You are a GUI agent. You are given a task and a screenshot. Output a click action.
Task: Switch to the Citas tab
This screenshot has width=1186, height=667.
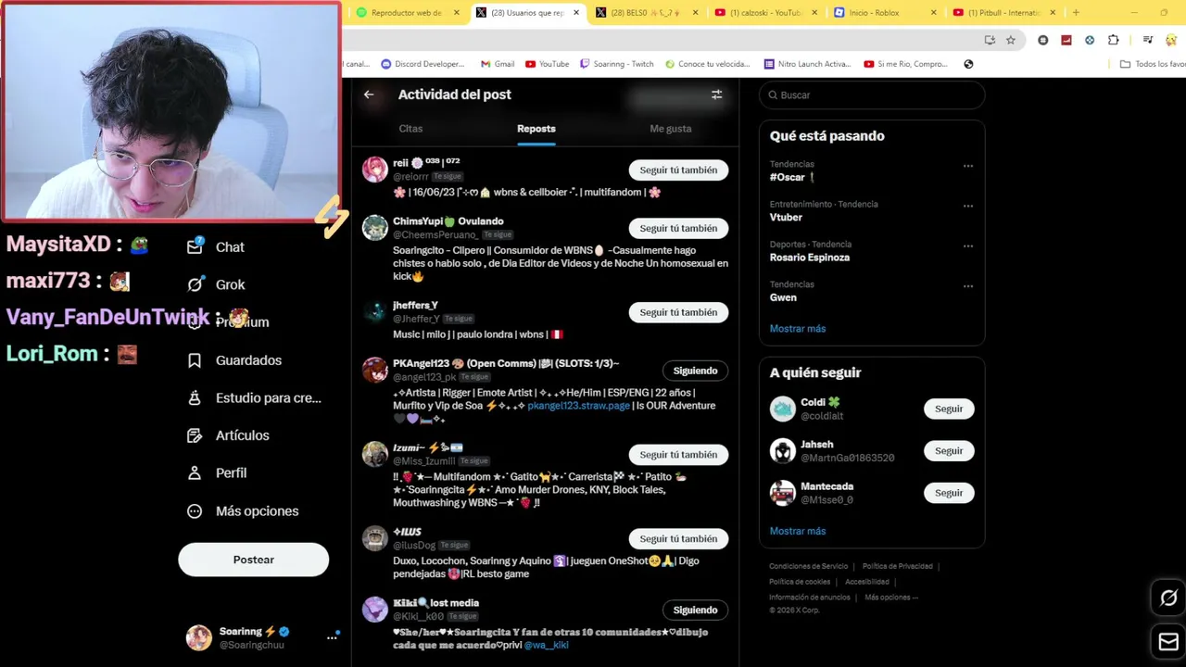pyautogui.click(x=410, y=129)
